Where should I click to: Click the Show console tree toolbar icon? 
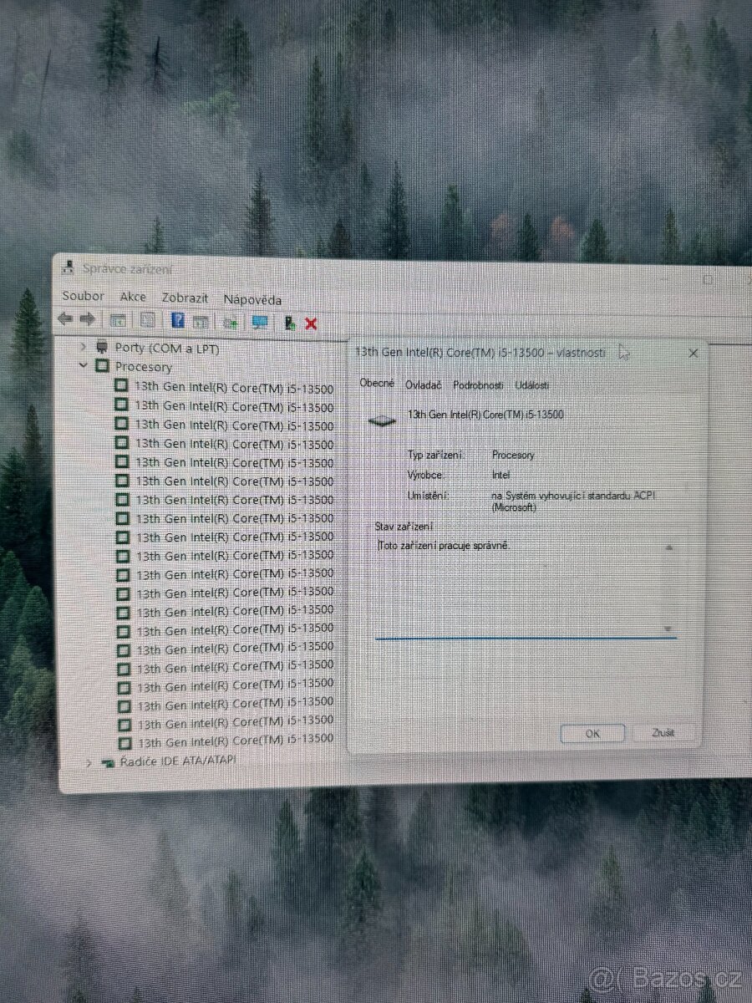click(x=117, y=320)
